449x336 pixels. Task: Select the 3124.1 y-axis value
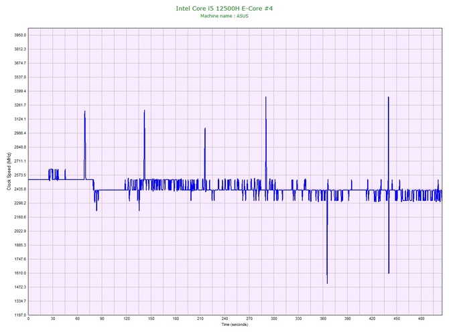click(x=20, y=119)
